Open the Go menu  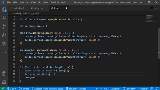tap(40, 2)
